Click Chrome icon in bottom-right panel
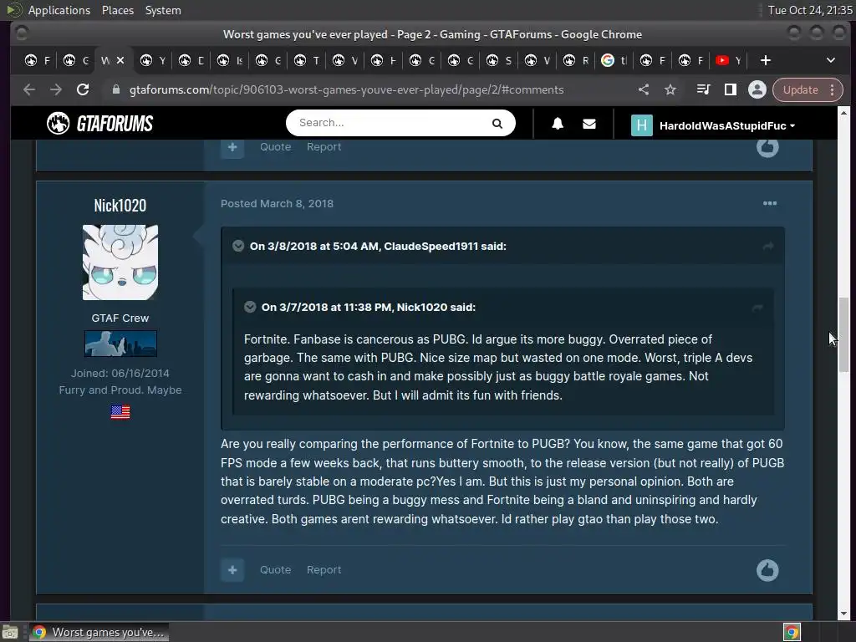The height and width of the screenshot is (642, 856). pyautogui.click(x=792, y=632)
